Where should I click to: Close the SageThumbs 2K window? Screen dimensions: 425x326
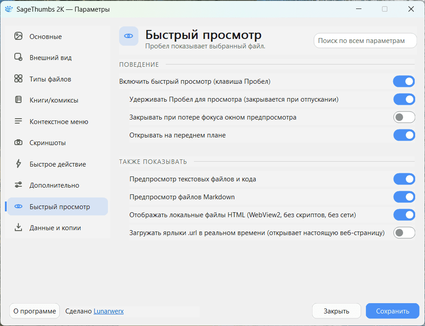point(411,9)
